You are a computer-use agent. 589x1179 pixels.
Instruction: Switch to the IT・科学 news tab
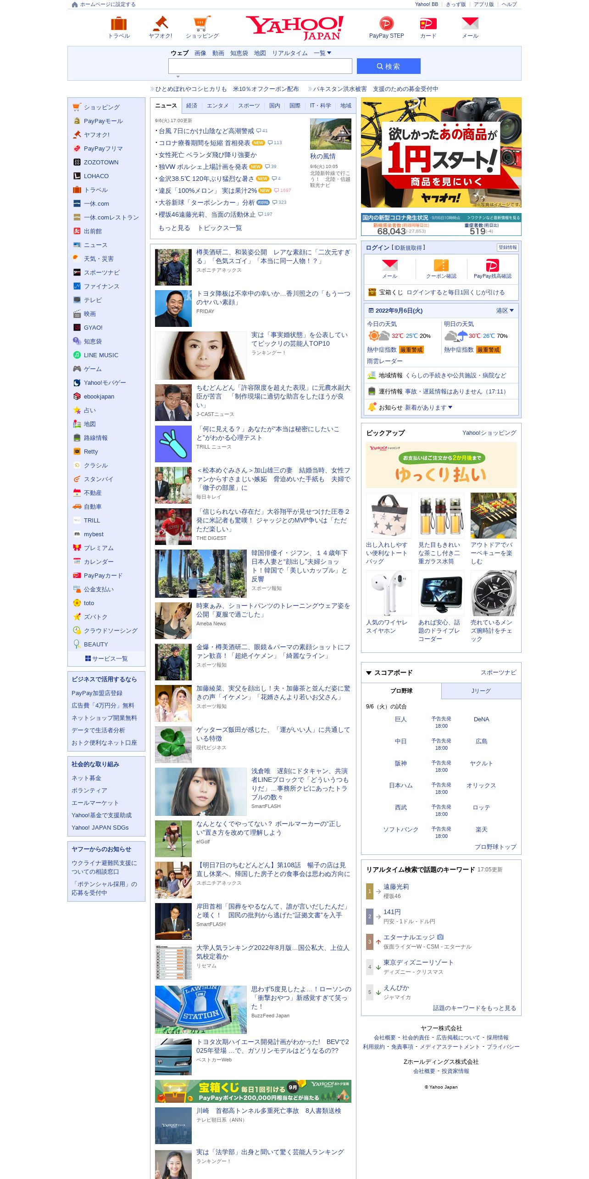click(x=320, y=106)
